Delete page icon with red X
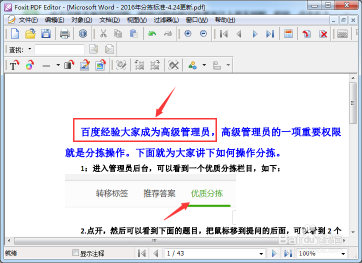Image resolution: width=362 pixels, height=263 pixels. (x=323, y=34)
